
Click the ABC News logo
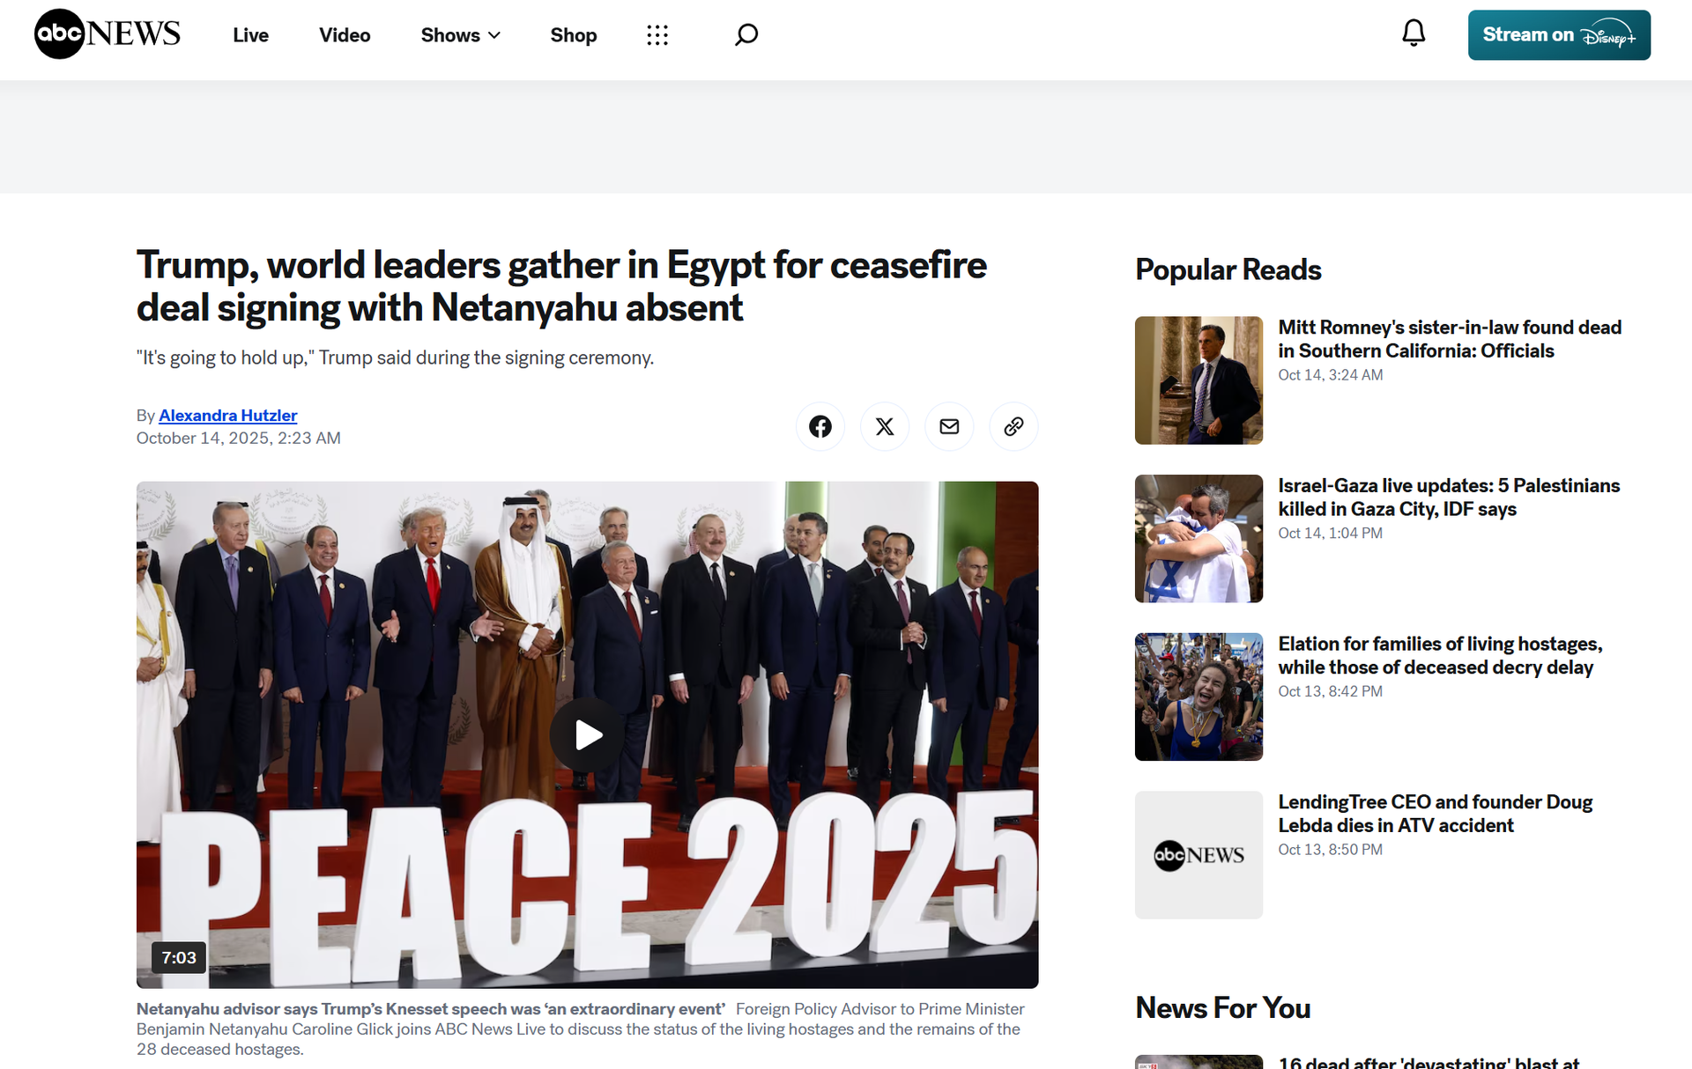(x=107, y=34)
